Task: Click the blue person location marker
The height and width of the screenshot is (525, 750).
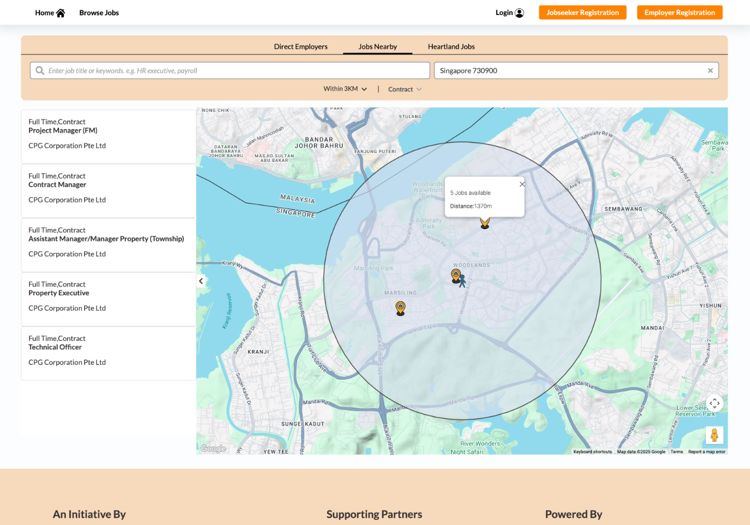Action: (x=462, y=281)
